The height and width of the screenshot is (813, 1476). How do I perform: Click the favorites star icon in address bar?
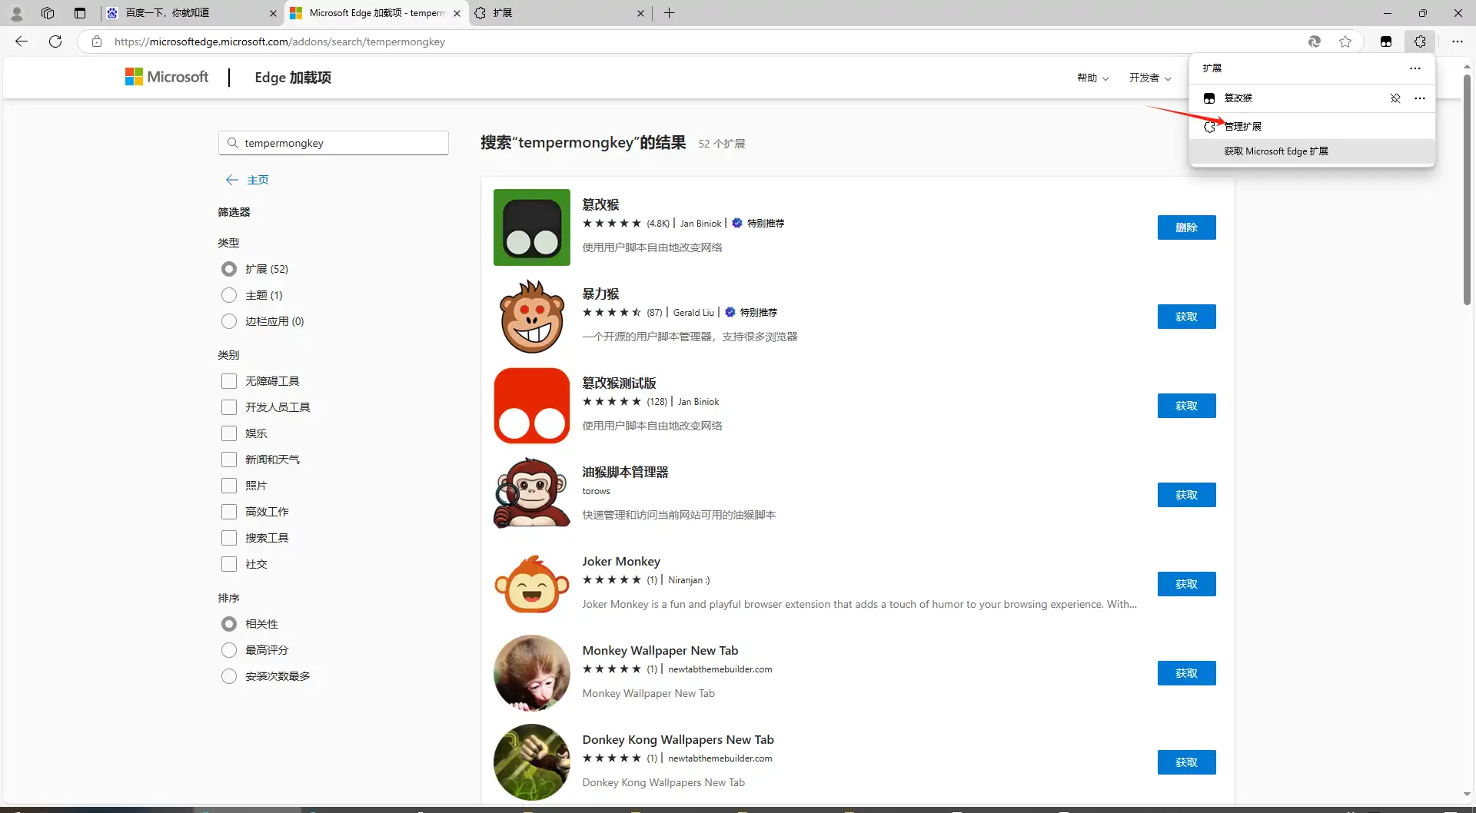(x=1345, y=41)
